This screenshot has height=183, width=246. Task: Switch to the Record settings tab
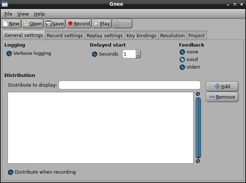click(65, 35)
